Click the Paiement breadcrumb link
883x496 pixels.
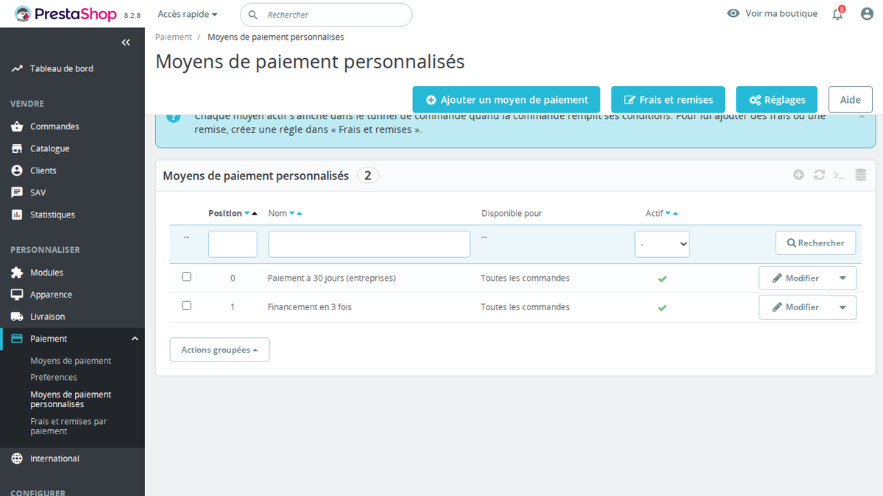pyautogui.click(x=174, y=37)
